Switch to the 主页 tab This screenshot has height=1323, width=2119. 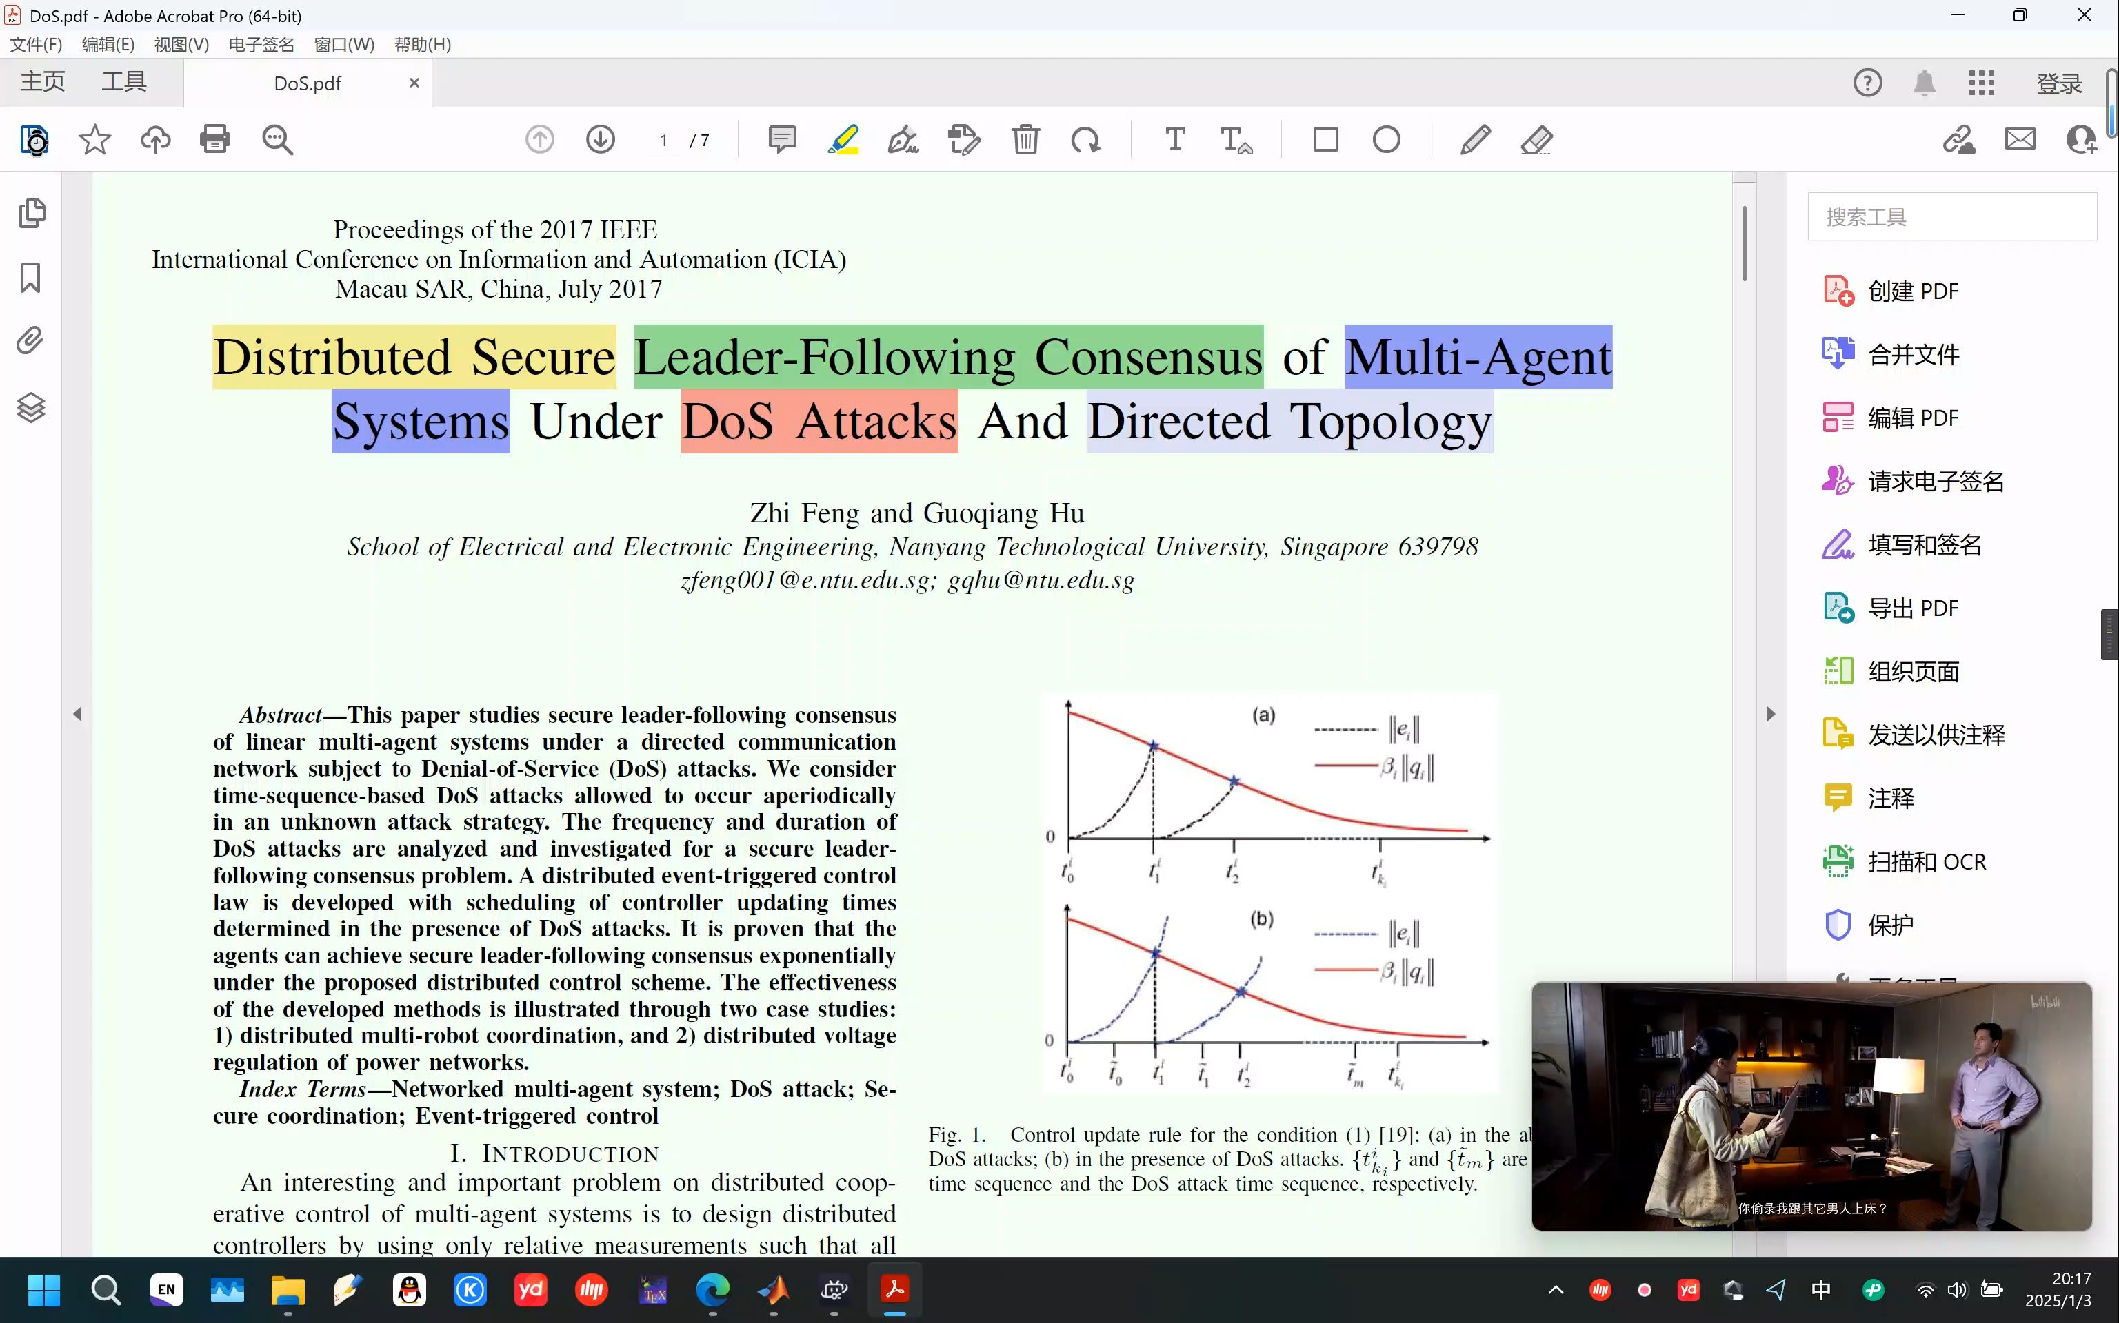coord(43,81)
